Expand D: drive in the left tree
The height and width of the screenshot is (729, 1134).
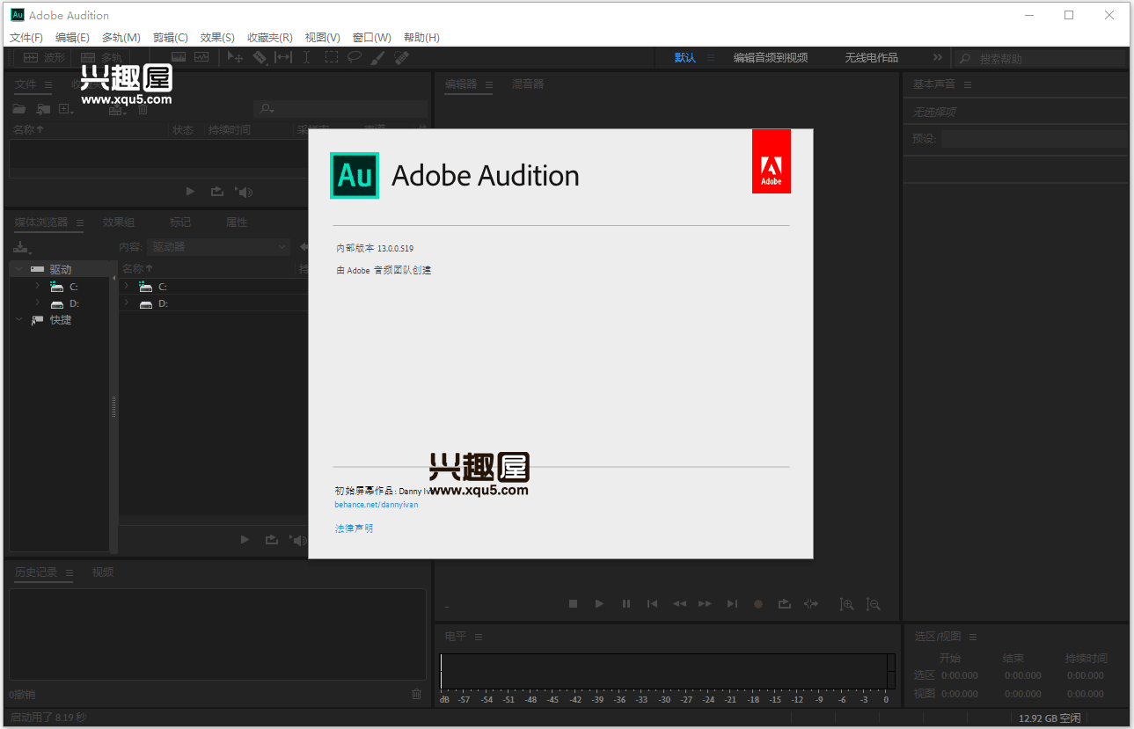[37, 303]
